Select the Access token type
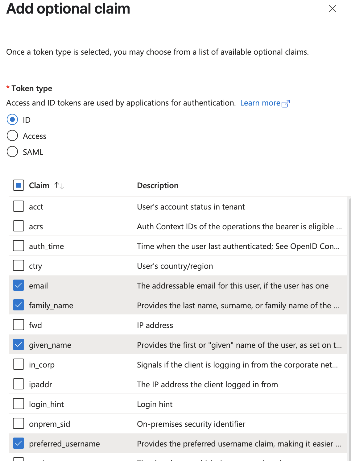The image size is (351, 461). (12, 136)
